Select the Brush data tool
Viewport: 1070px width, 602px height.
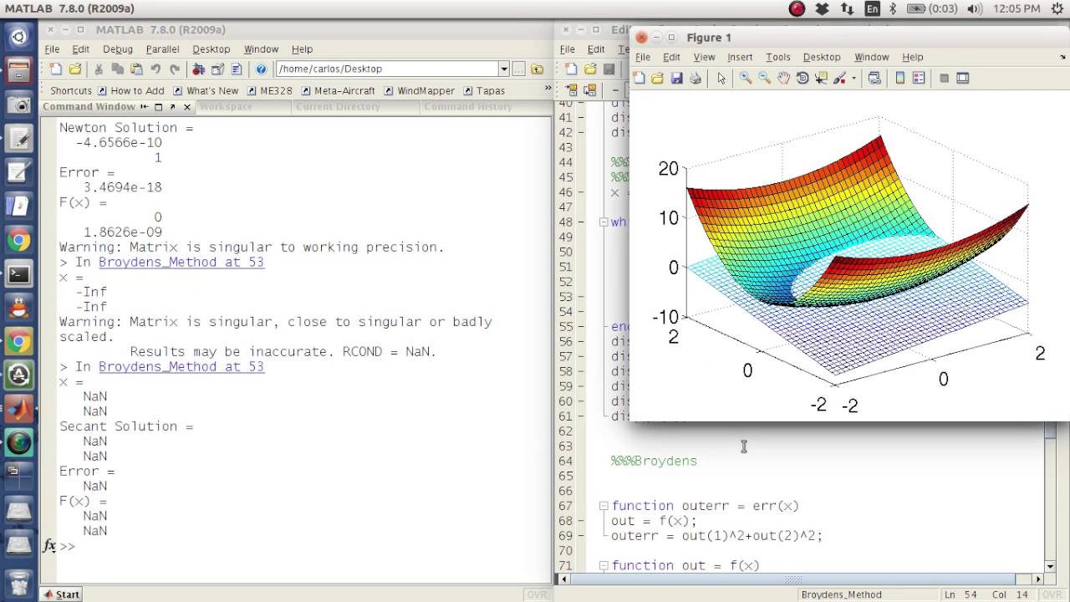[x=840, y=78]
